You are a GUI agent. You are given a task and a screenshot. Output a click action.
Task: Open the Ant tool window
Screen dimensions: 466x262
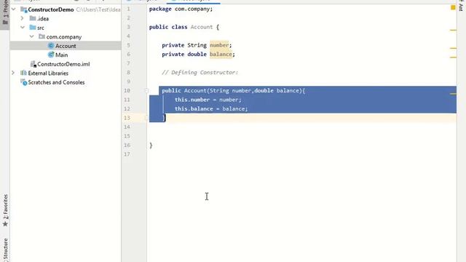click(461, 6)
